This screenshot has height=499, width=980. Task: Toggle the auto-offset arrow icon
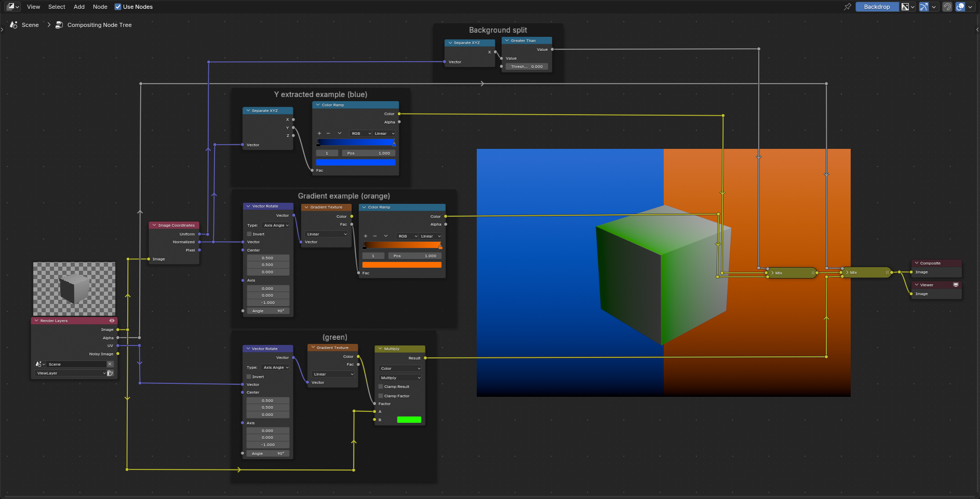(924, 7)
